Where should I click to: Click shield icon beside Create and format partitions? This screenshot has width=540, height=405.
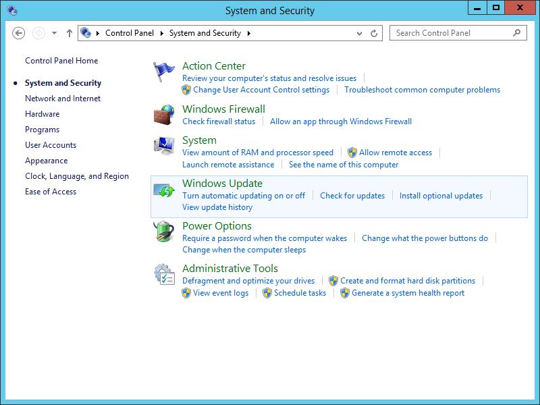click(333, 281)
